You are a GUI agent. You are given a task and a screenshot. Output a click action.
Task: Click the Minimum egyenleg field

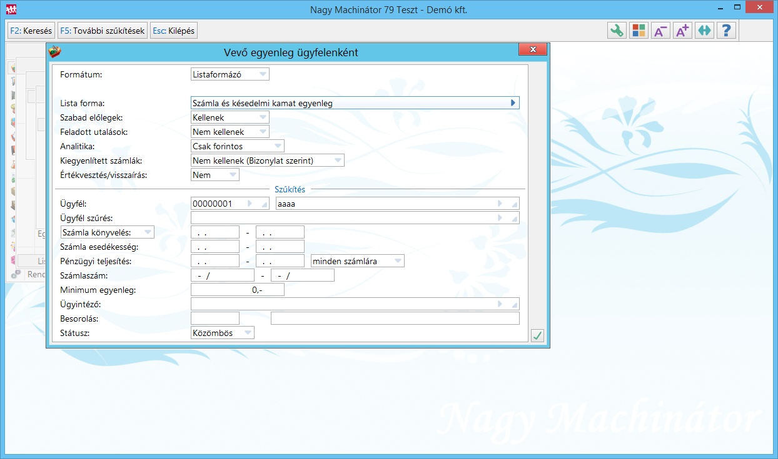238,290
